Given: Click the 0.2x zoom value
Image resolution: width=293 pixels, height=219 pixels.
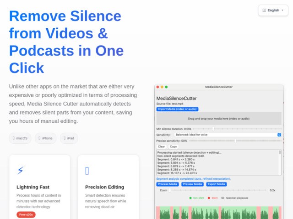Looking at the screenshot, I should click(x=272, y=190).
